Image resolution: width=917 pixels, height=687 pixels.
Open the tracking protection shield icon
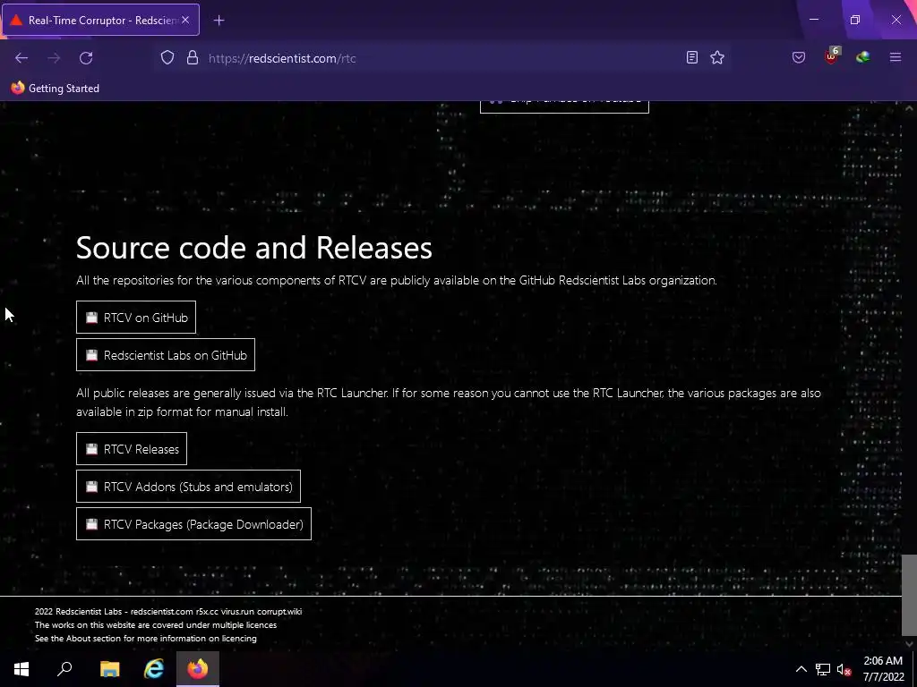(x=167, y=57)
